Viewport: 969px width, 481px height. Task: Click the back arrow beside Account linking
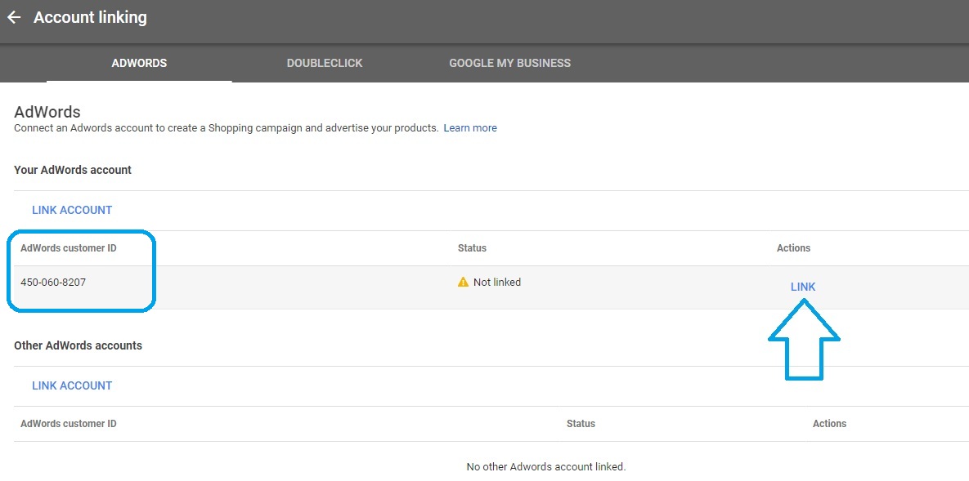click(x=14, y=18)
